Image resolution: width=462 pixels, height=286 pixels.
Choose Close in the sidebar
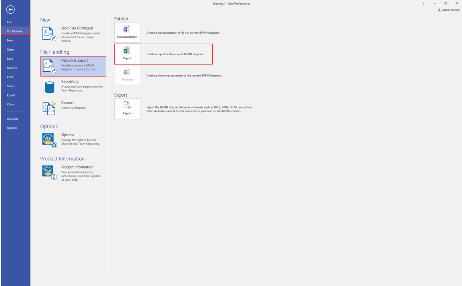coord(10,104)
